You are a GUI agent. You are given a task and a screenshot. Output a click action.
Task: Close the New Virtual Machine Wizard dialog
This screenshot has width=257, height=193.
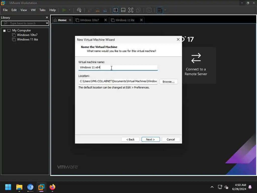point(178,39)
